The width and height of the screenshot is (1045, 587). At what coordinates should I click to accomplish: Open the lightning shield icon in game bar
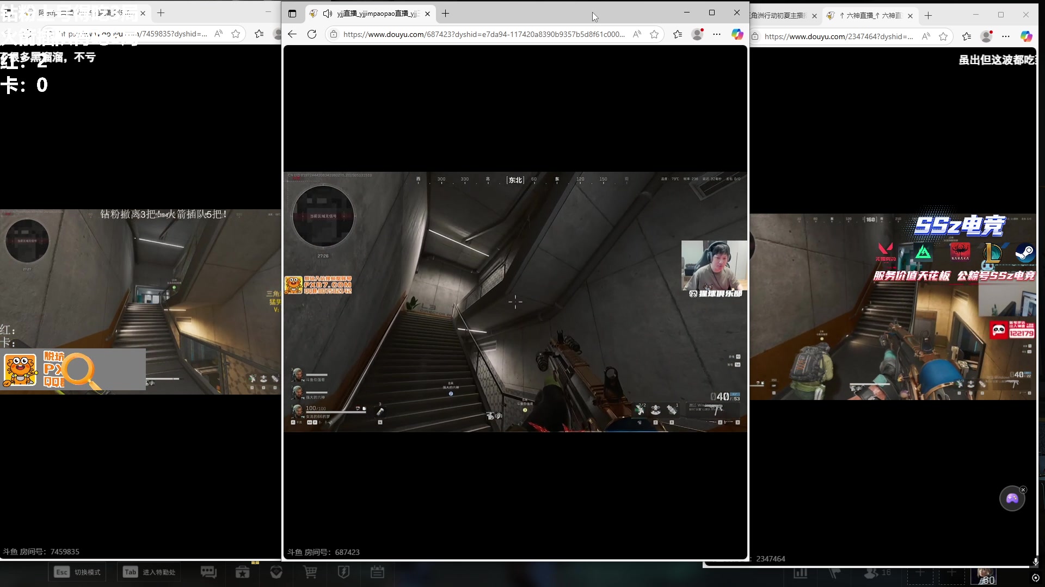coord(343,572)
